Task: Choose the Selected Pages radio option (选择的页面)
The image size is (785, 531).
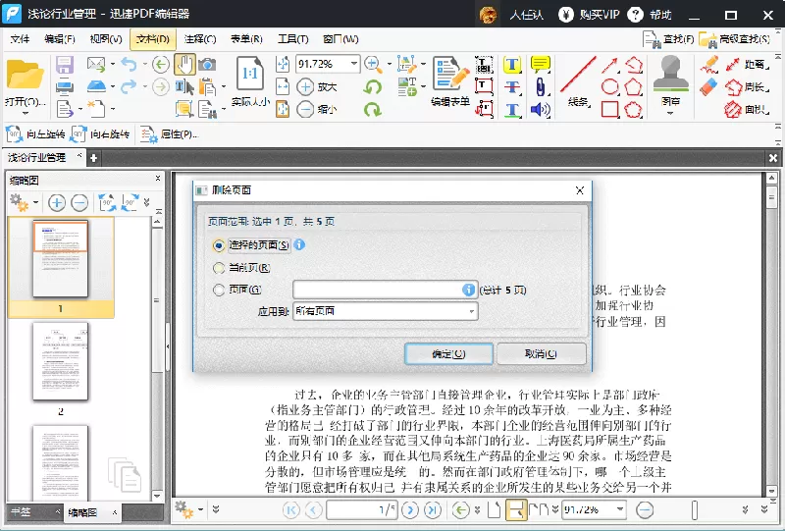Action: tap(218, 245)
